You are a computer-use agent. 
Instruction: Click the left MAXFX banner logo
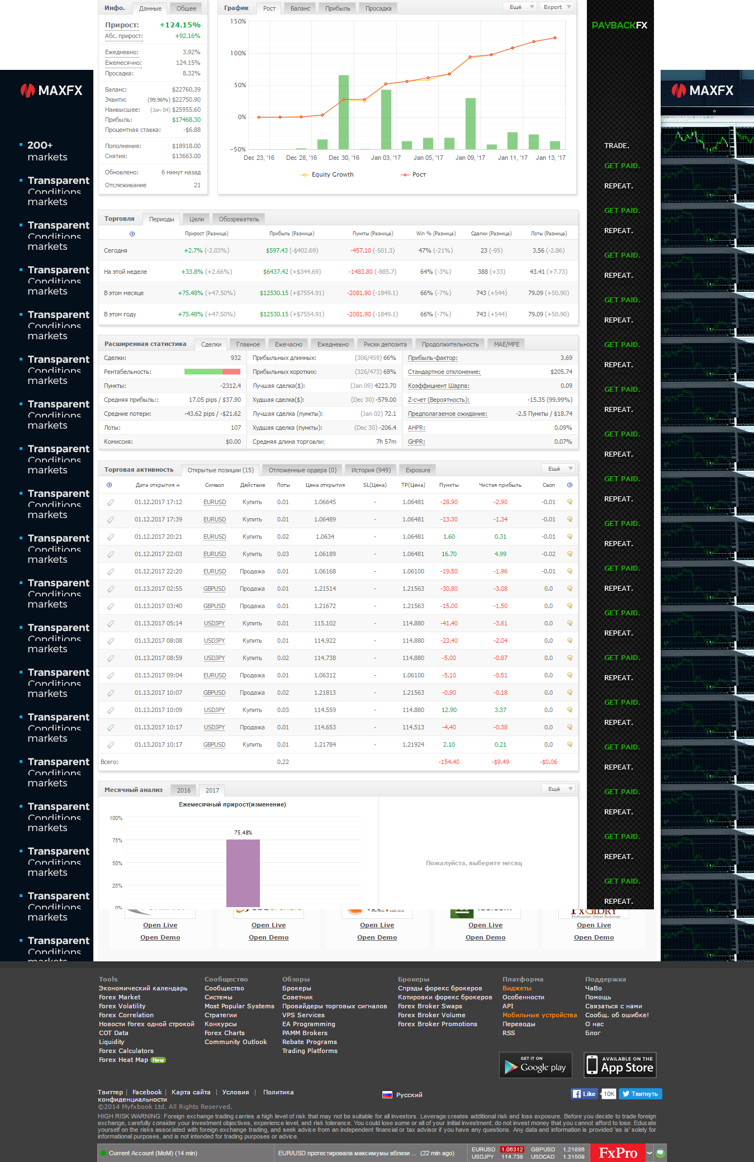[x=51, y=90]
